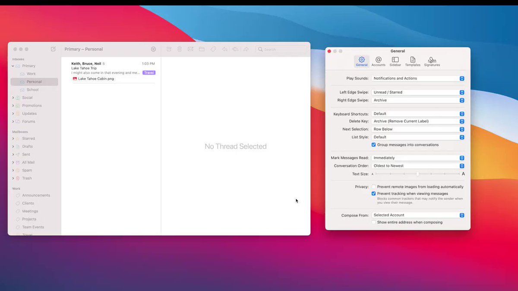This screenshot has height=291, width=518.
Task: Open the Delete Key dropdown
Action: click(418, 121)
